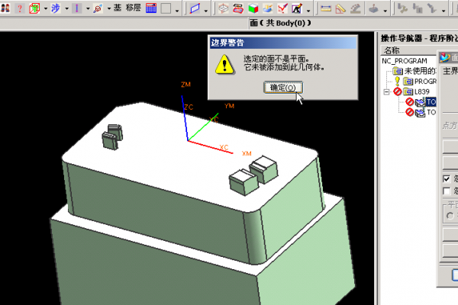
Task: Click the XM axis label in viewport
Action: tap(247, 153)
